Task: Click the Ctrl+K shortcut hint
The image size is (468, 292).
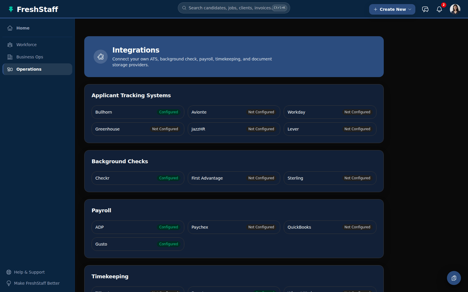Action: [280, 8]
